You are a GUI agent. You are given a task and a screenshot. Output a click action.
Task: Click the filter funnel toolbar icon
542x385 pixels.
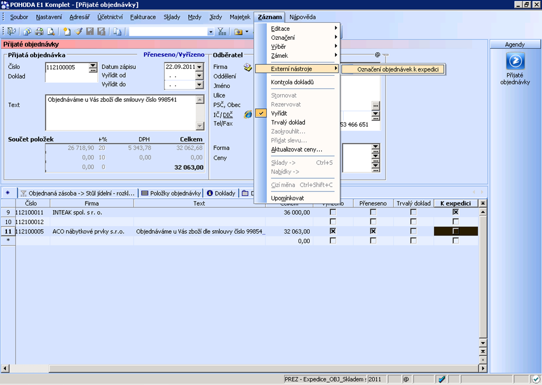pos(222,32)
